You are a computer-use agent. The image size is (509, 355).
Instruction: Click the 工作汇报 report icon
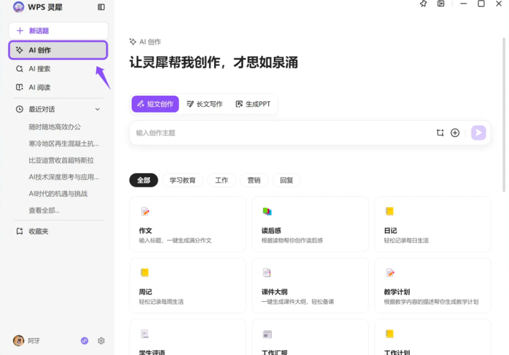[x=267, y=334]
